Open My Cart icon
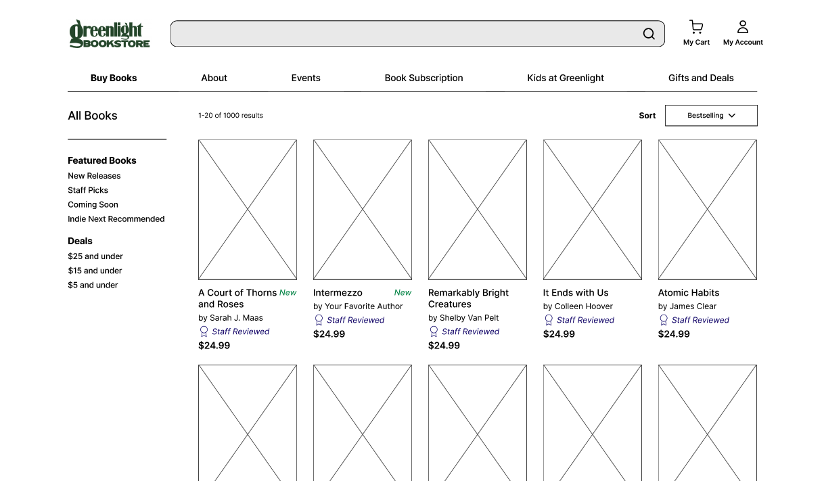The image size is (824, 481). click(x=696, y=27)
